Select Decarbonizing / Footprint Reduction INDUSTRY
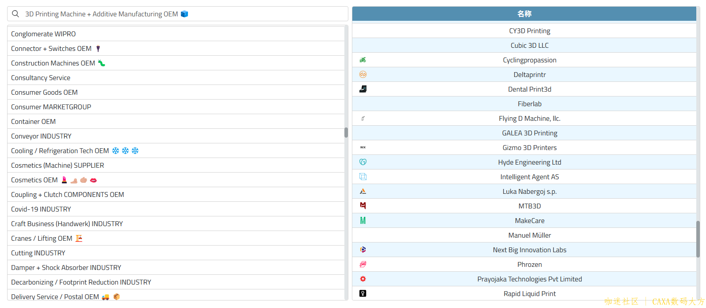 [176, 282]
